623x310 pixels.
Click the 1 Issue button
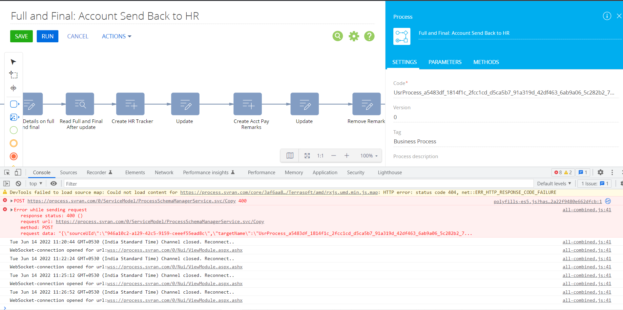595,184
